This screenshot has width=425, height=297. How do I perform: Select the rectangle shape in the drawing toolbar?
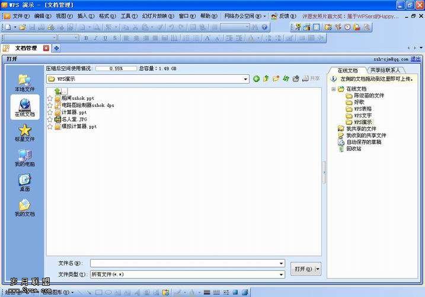pyautogui.click(x=98, y=292)
